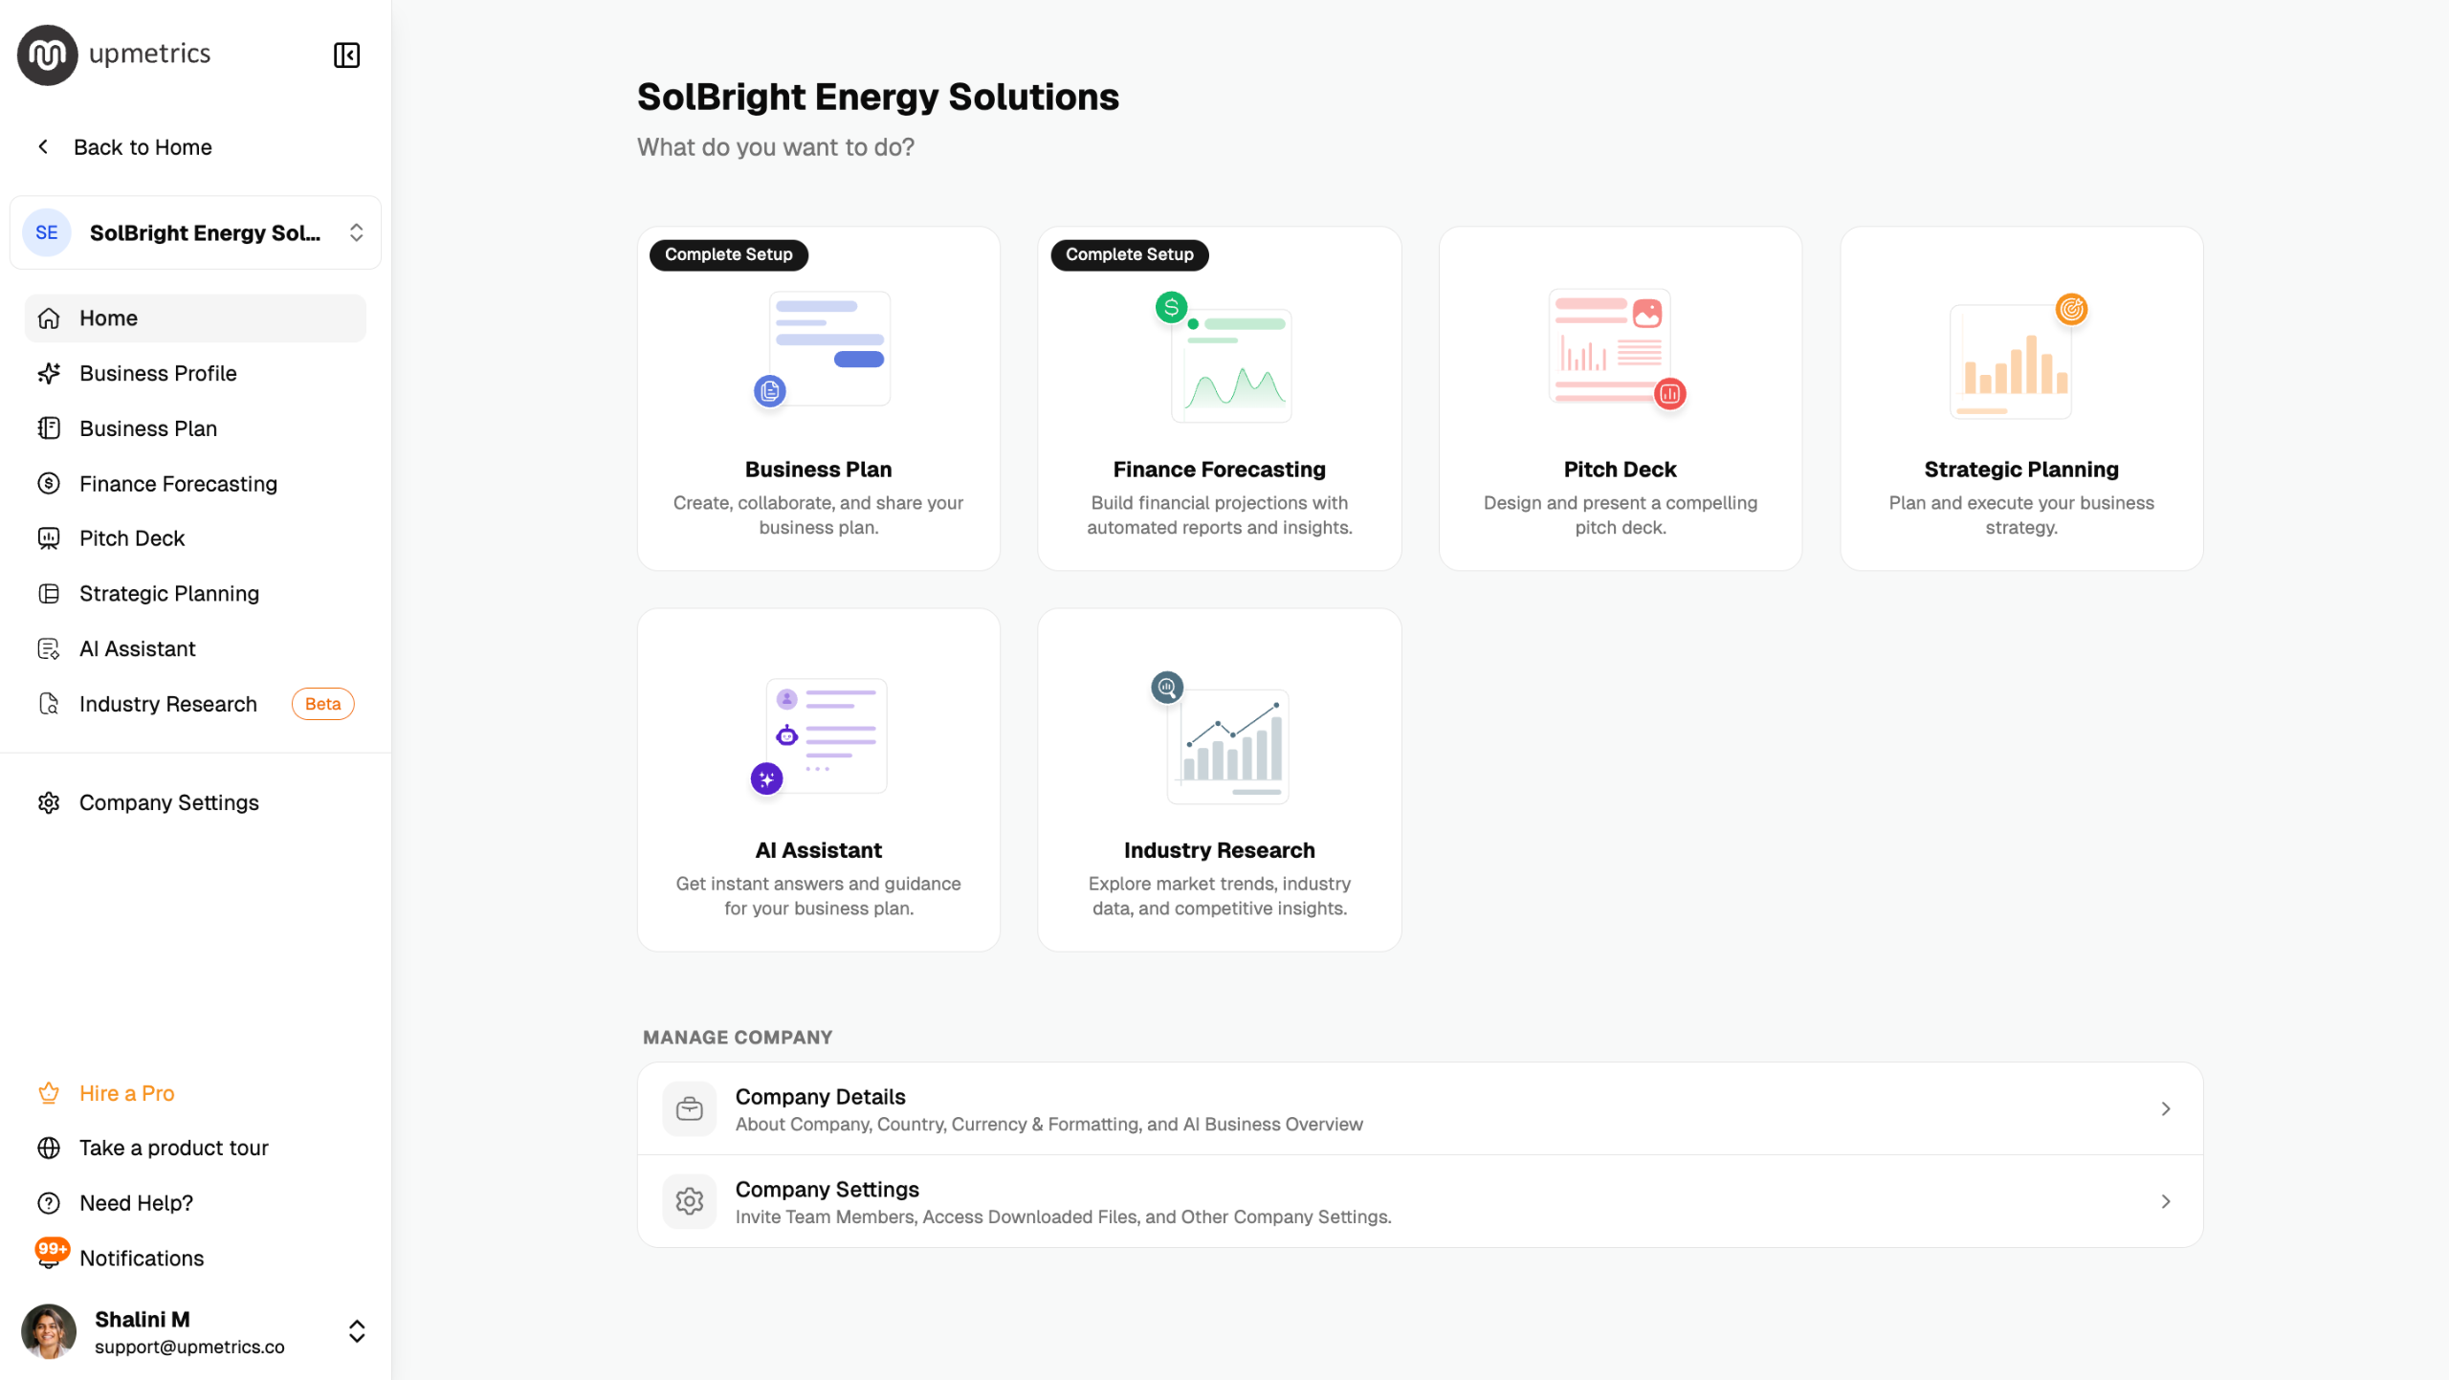Viewport: 2449px width, 1380px height.
Task: Click the AI Assistant sidebar icon
Action: pyautogui.click(x=49, y=649)
